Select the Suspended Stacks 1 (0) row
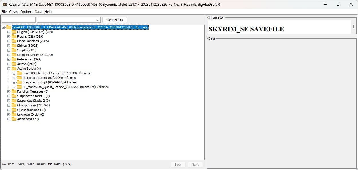Image resolution: width=358 pixels, height=170 pixels. point(33,96)
